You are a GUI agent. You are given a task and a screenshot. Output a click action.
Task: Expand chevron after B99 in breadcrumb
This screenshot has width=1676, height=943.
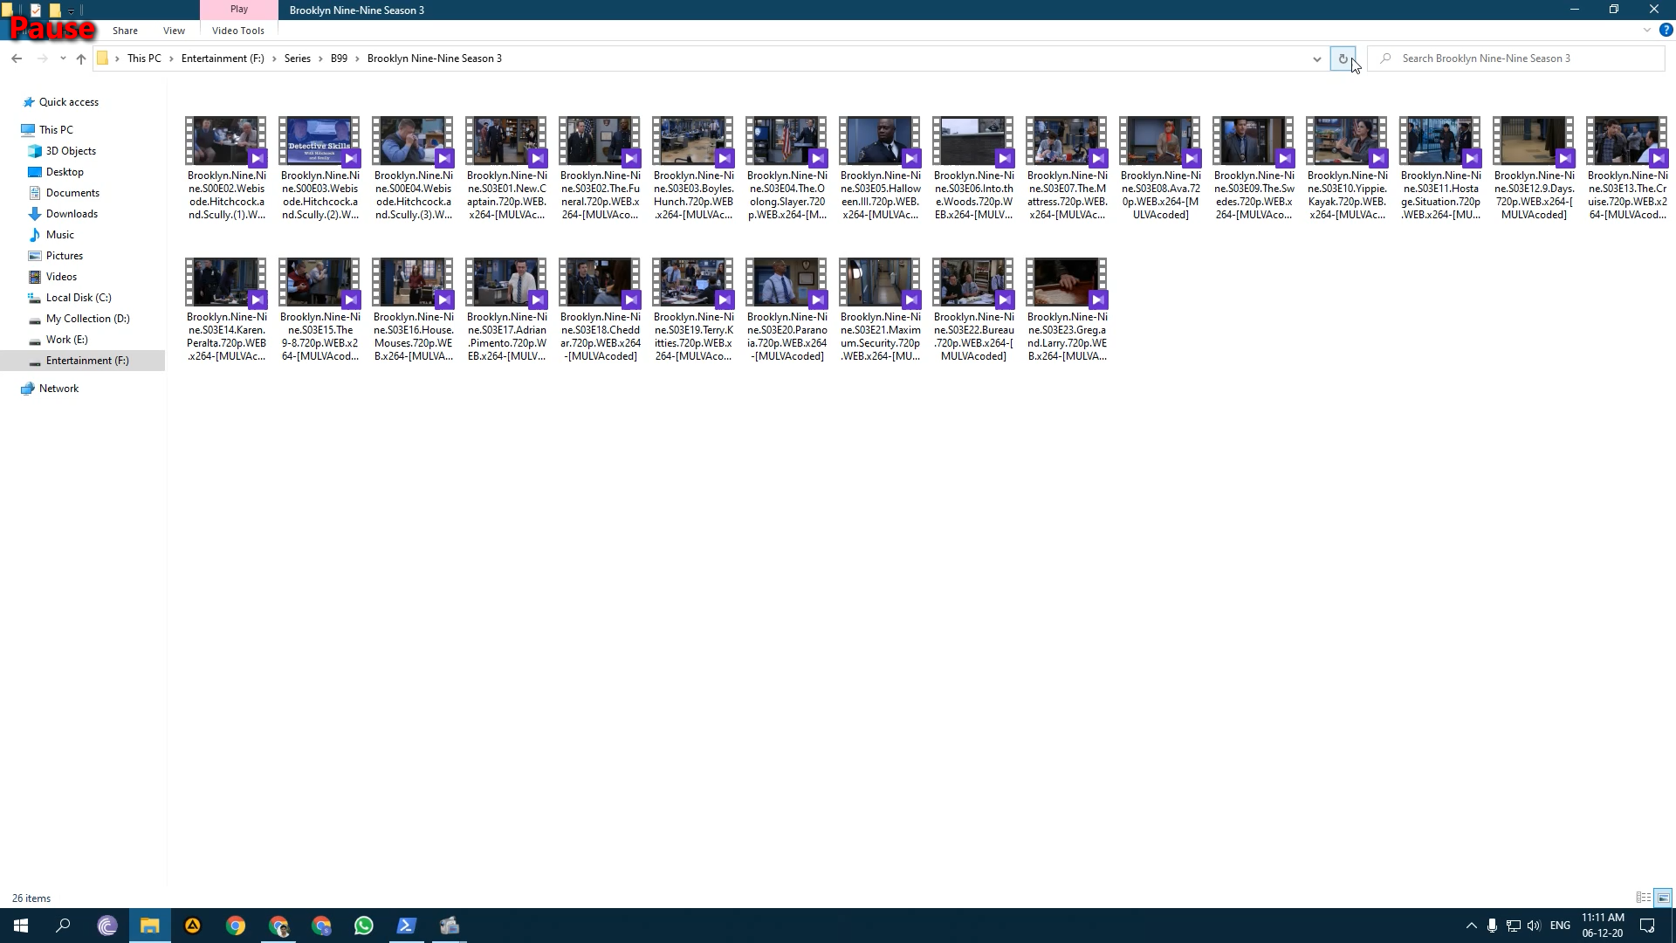357,59
